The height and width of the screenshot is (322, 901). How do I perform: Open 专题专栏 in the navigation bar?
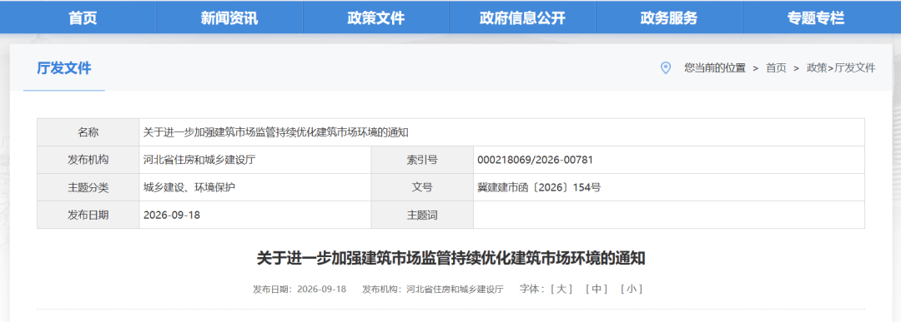[816, 17]
